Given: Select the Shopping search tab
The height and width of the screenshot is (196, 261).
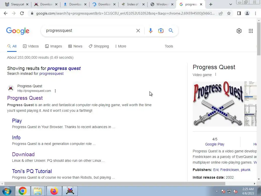Looking at the screenshot, I should pyautogui.click(x=99, y=46).
